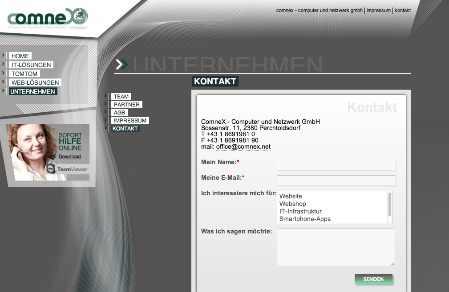Click into the Meine E-Mail field
This screenshot has height=292, width=449.
336,181
